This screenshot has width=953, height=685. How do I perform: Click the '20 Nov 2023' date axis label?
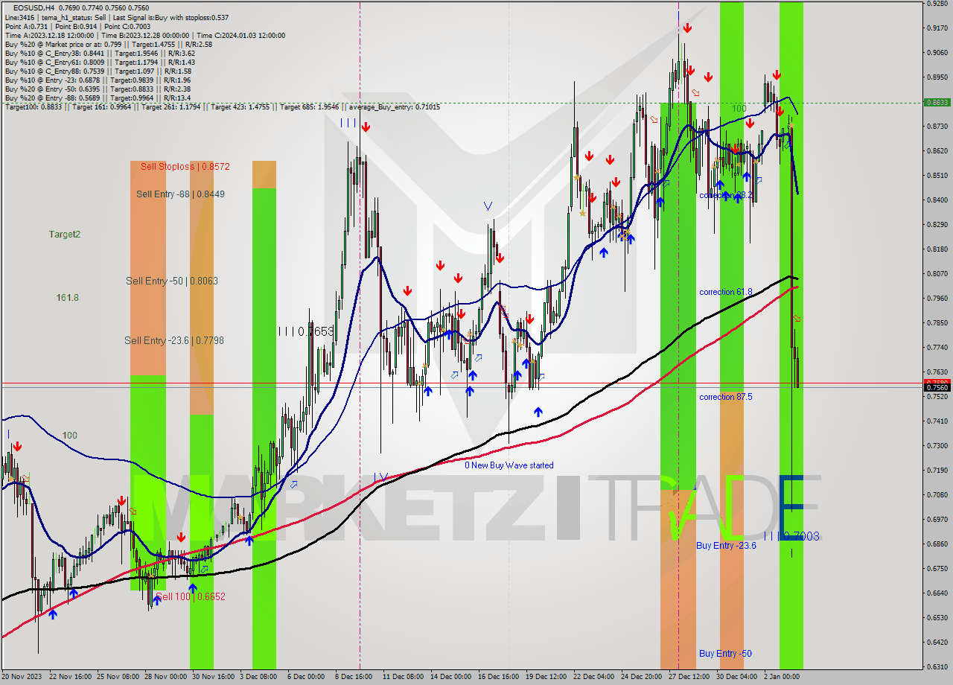23,677
